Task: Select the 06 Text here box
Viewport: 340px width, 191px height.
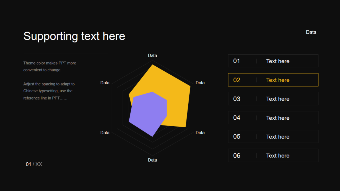Action: tap(273, 155)
